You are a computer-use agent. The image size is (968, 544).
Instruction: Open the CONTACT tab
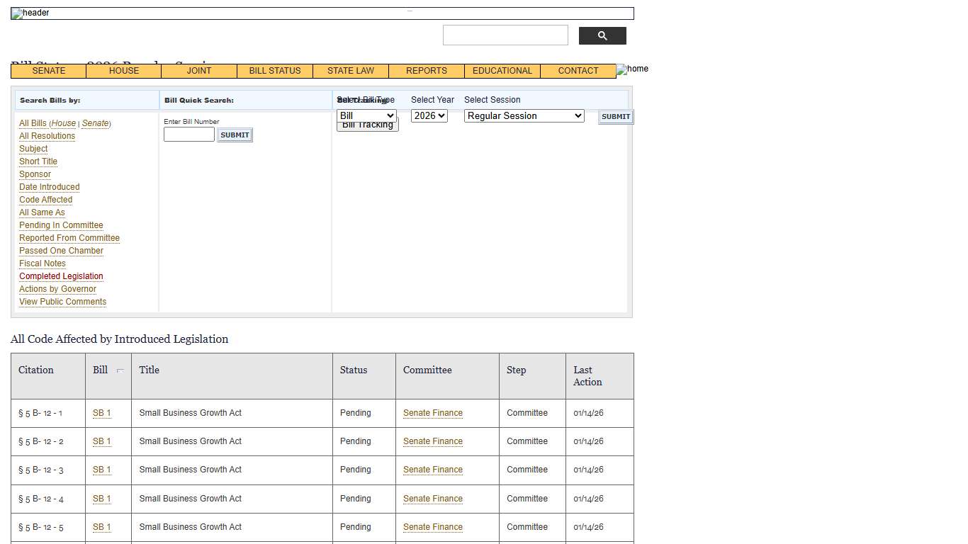pyautogui.click(x=578, y=71)
